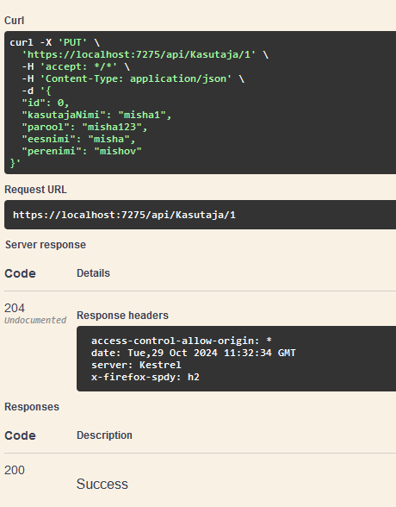Click the perenimi "mishov" line
Viewport: 396px width, 507px height.
pyautogui.click(x=82, y=151)
